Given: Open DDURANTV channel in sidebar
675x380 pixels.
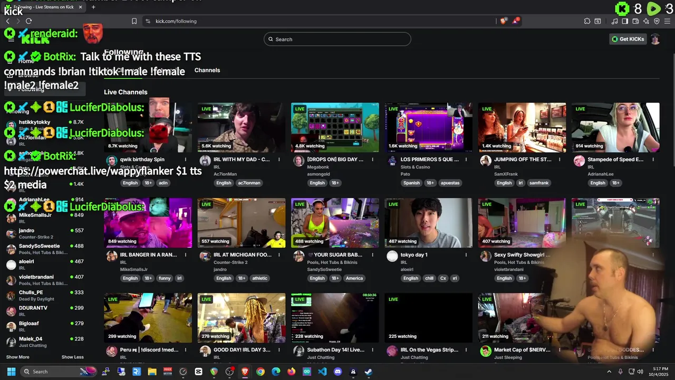Looking at the screenshot, I should pyautogui.click(x=45, y=311).
